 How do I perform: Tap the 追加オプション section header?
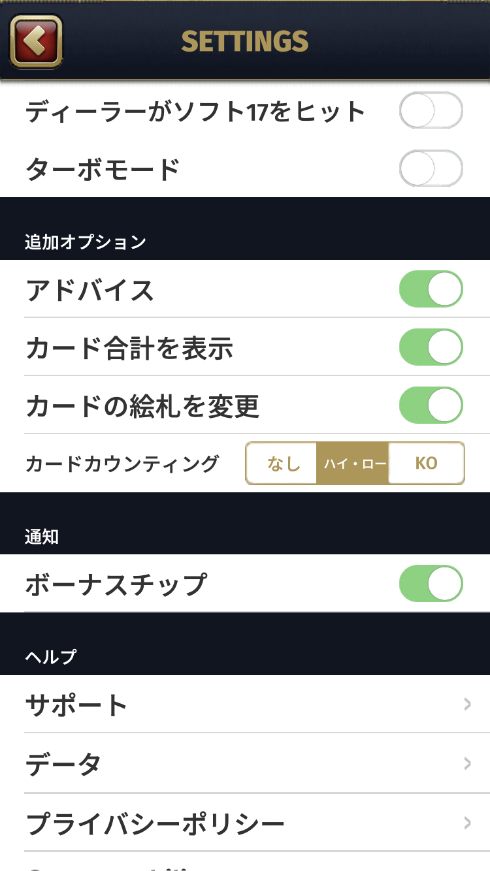86,242
